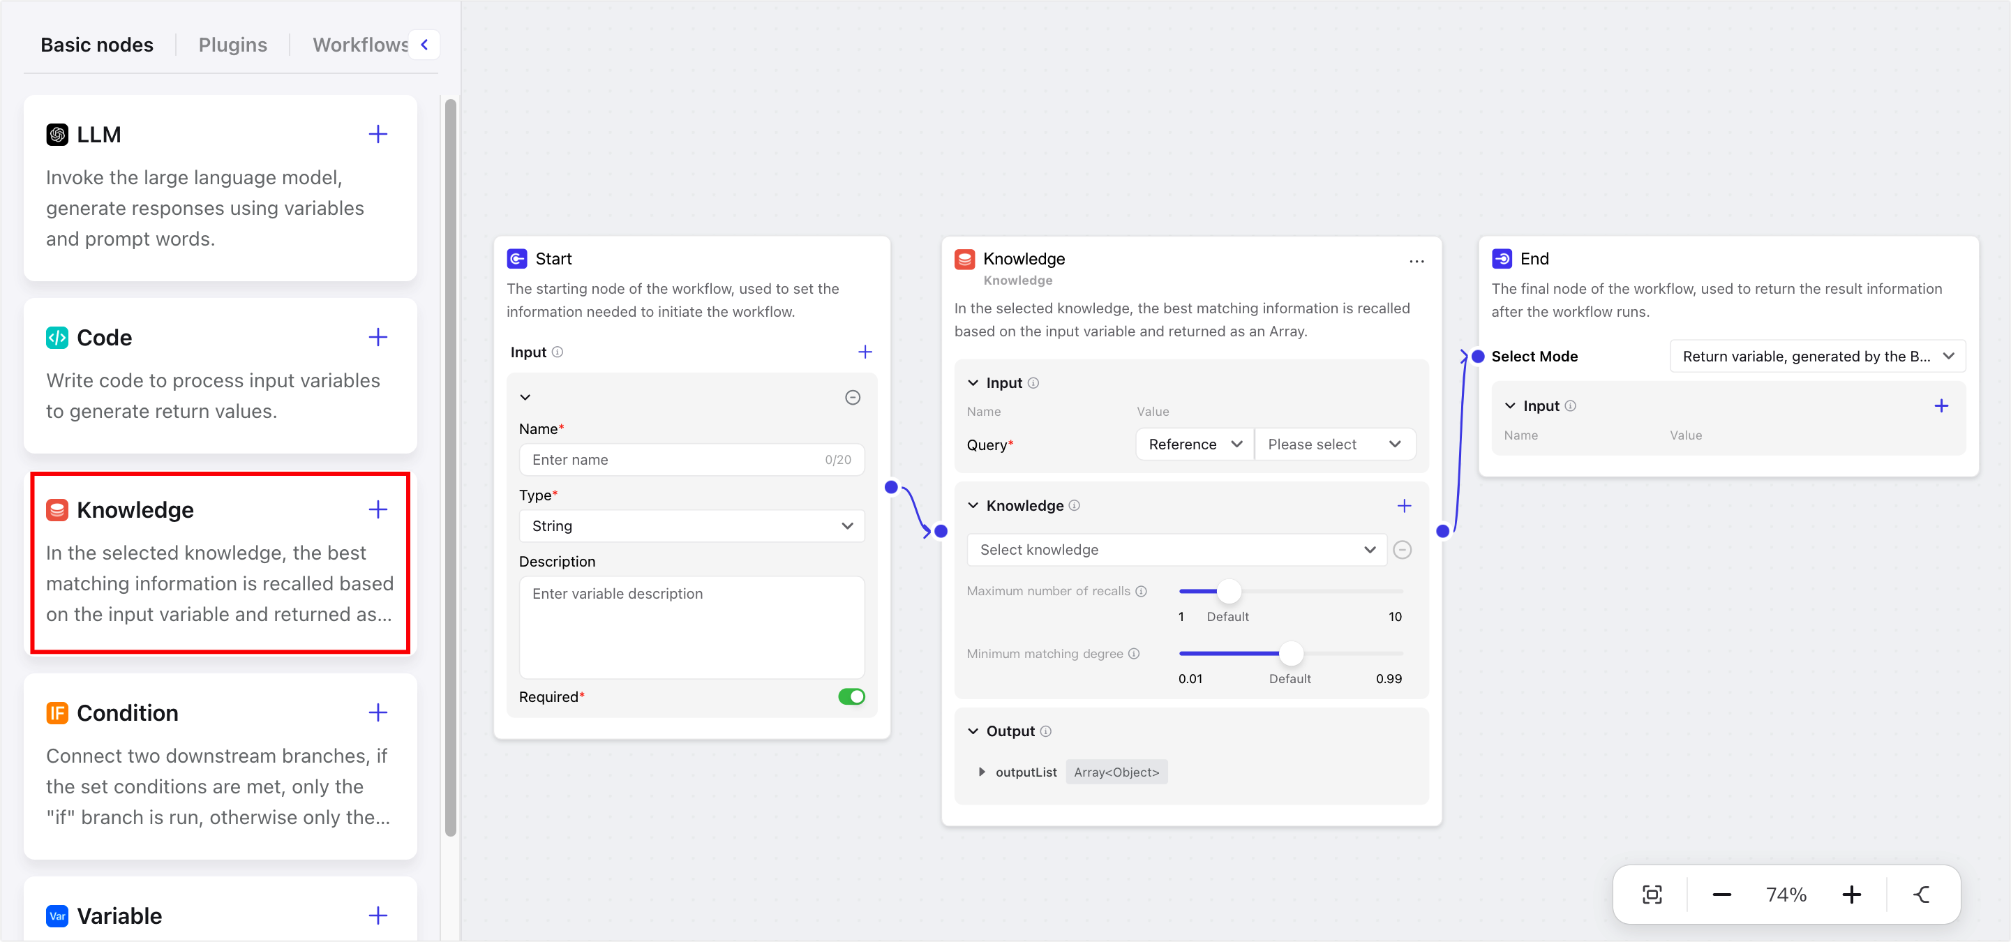Click the Maximum number of recalls slider
The width and height of the screenshot is (2011, 942).
click(x=1229, y=591)
